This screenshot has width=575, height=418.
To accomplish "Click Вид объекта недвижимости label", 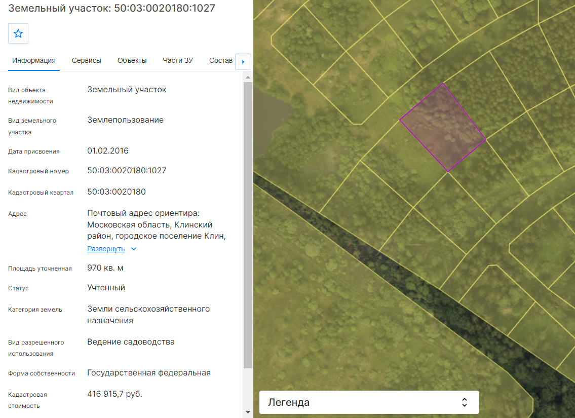I will pyautogui.click(x=30, y=96).
